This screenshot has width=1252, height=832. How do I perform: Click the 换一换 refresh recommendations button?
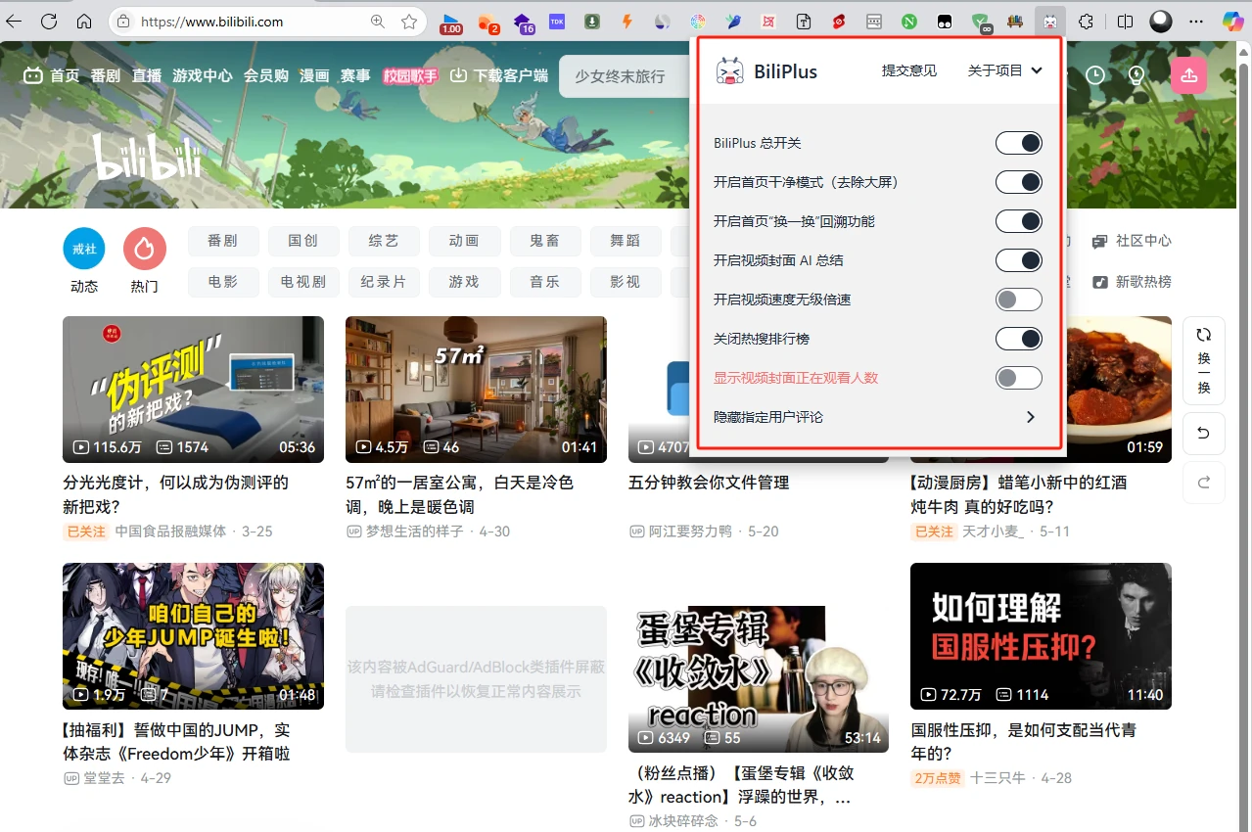point(1204,361)
